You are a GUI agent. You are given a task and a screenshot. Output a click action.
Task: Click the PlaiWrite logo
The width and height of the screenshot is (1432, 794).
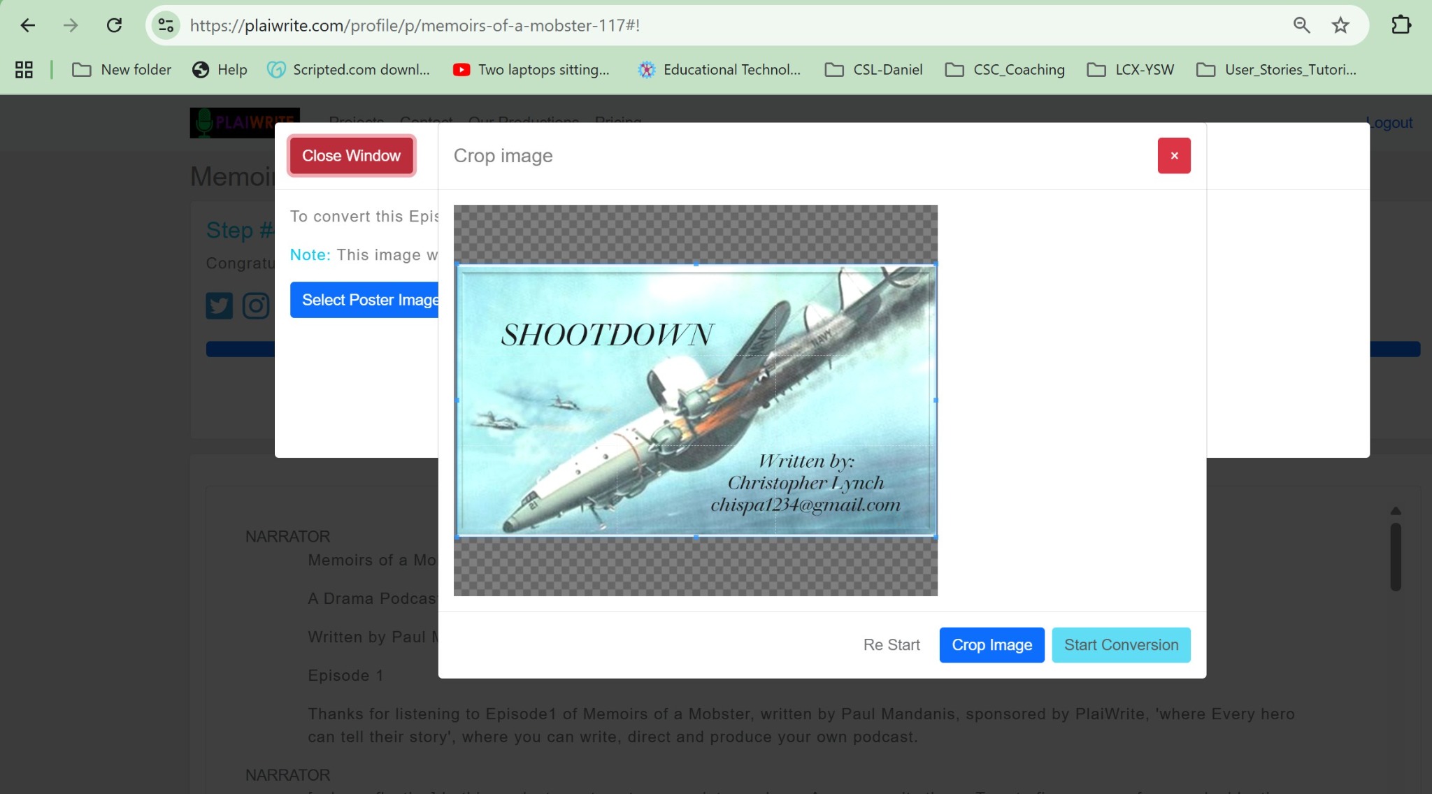[x=245, y=122]
